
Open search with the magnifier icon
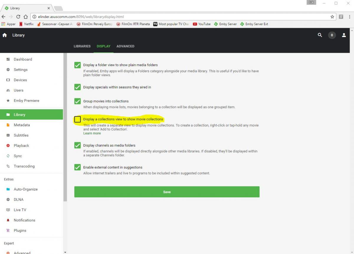pyautogui.click(x=320, y=35)
